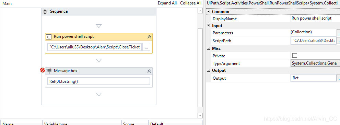Open the Parameters collection editor button
Screen dimensions: 340x125
[x=338, y=33]
